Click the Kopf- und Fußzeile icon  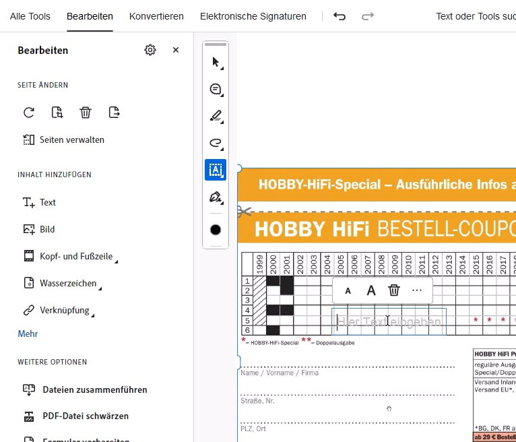coord(29,256)
